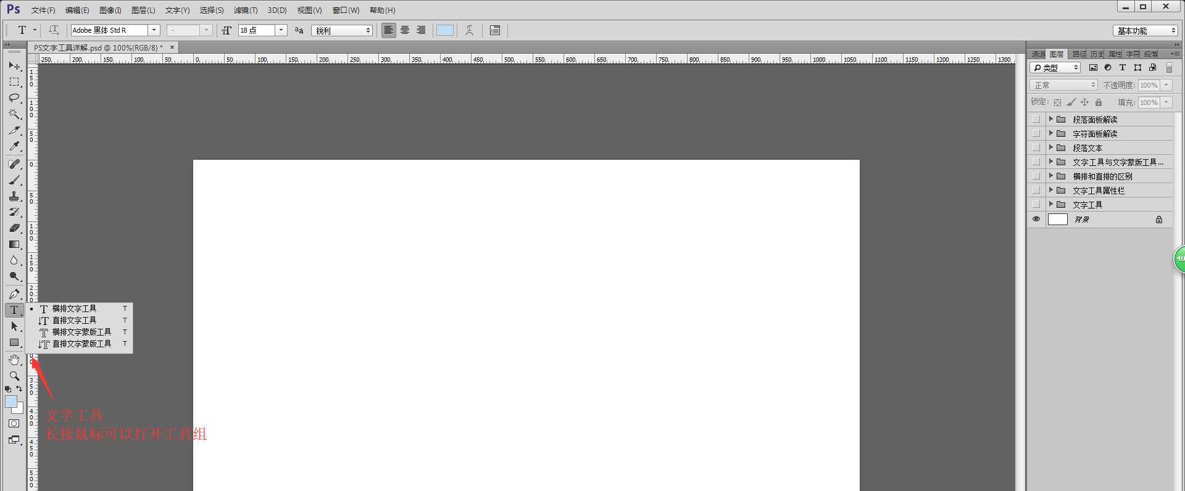Open the Adobe 黑体 Std R font family dropdown

point(154,30)
